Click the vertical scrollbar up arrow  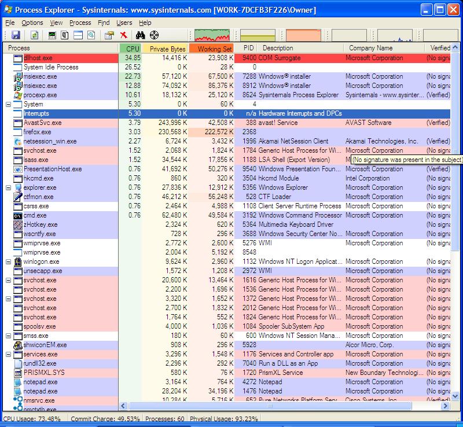click(x=455, y=47)
